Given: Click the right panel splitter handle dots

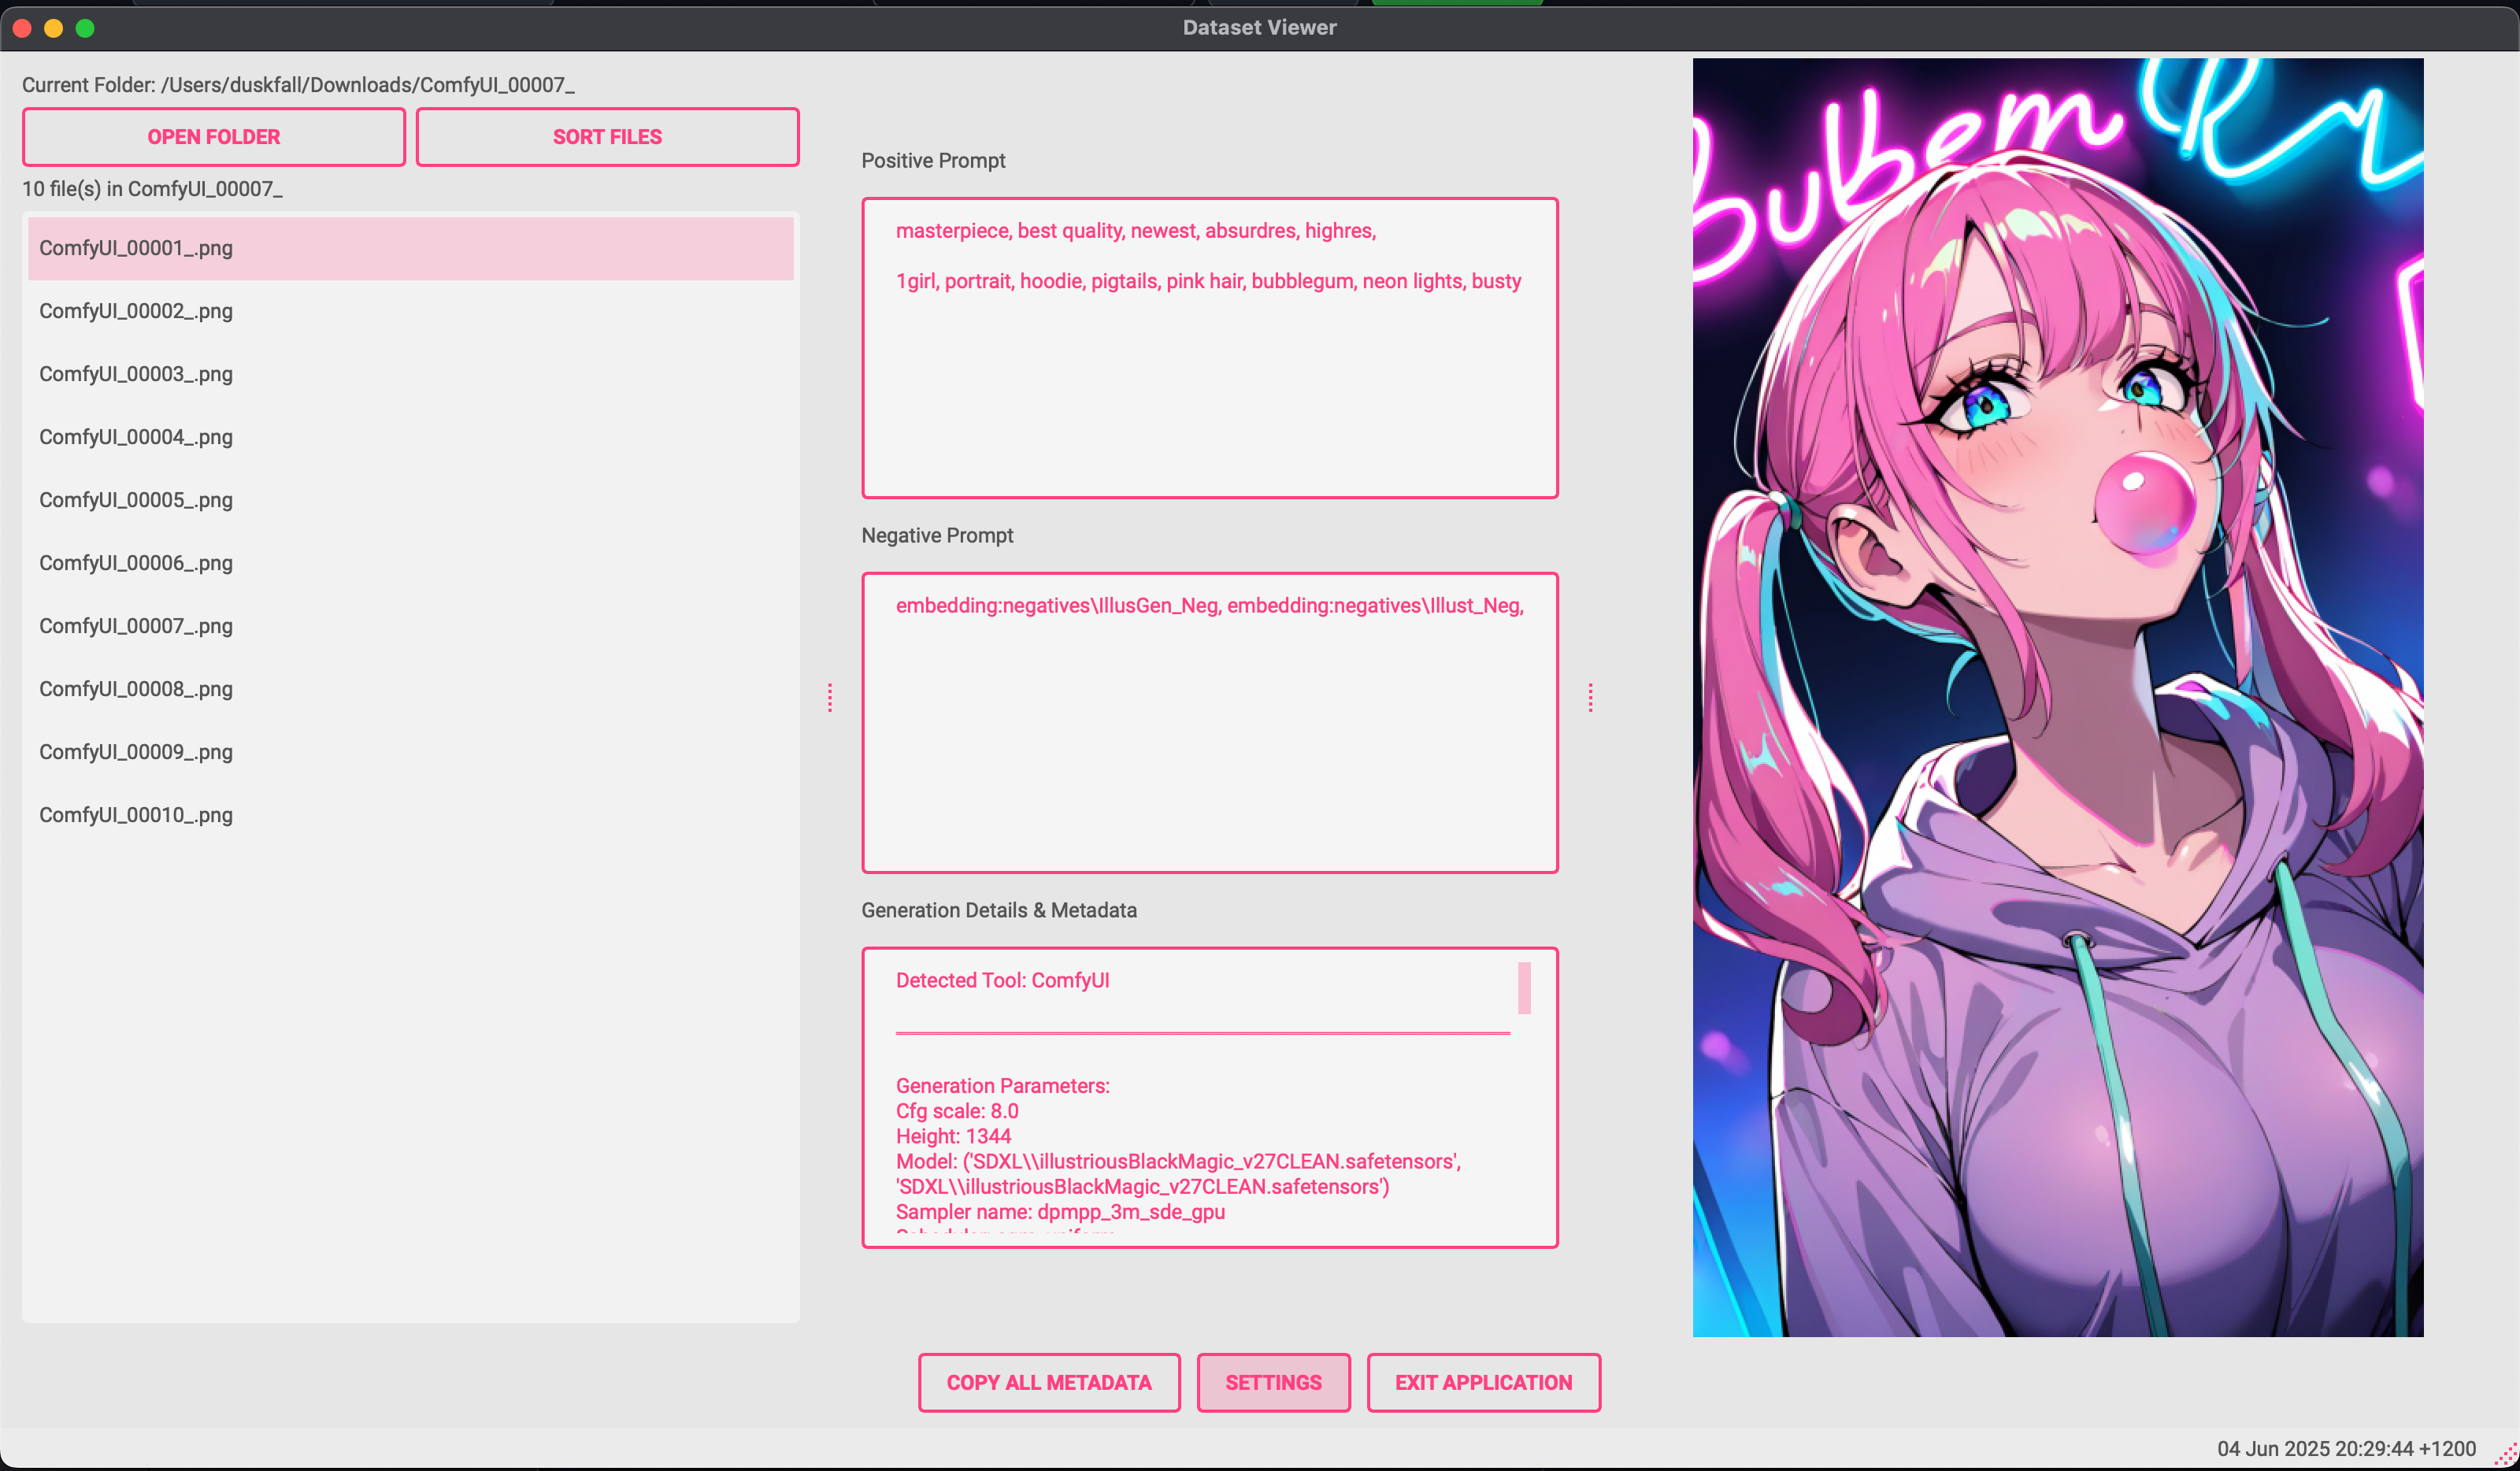Looking at the screenshot, I should (x=1590, y=697).
